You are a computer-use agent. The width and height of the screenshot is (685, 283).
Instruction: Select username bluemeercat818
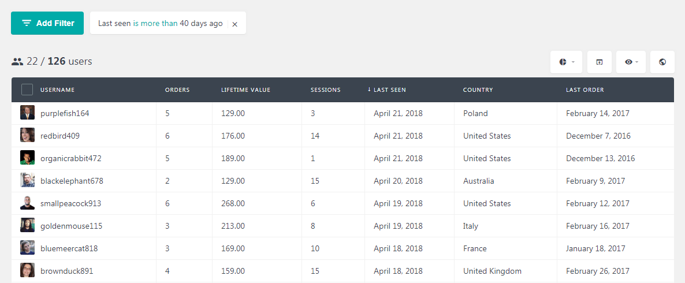click(69, 248)
